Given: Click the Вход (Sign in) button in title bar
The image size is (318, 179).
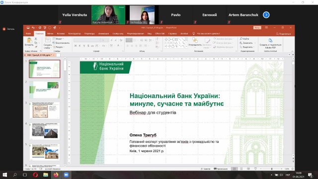Looking at the screenshot, I should pos(257,28).
